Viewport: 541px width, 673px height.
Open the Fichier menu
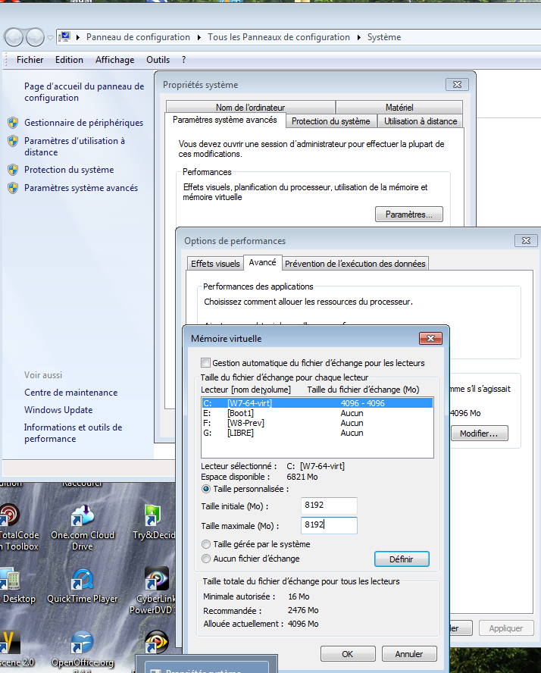pos(30,60)
